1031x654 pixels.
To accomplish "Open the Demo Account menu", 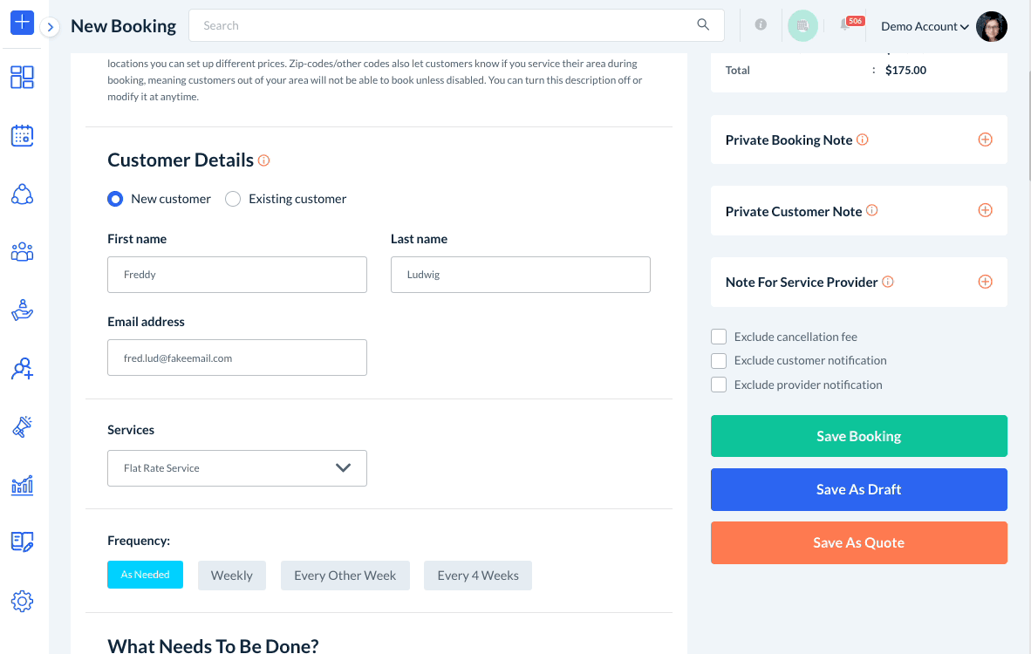I will [925, 26].
